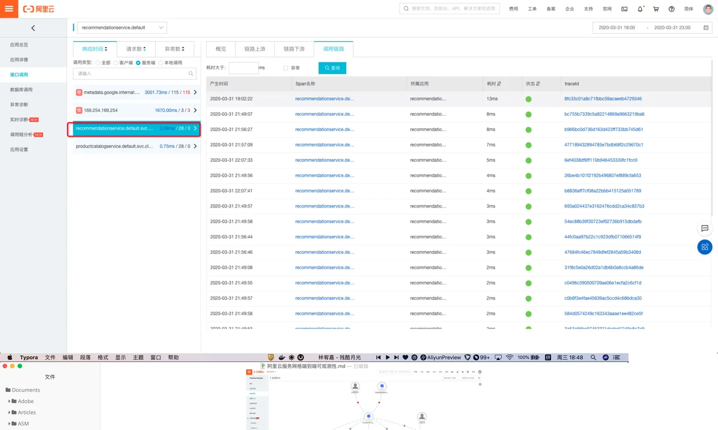This screenshot has width=718, height=430.
Task: Open trace bc755b7339c5a82214869a9663219ba6
Action: click(x=604, y=114)
